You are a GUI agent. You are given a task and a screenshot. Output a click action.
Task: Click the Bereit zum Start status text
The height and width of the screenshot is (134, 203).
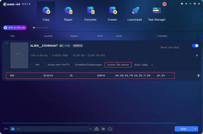tap(170, 47)
